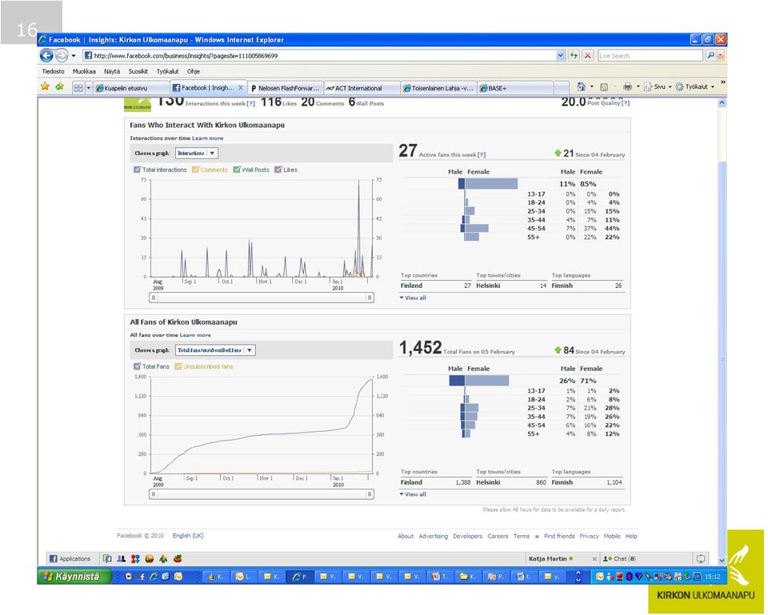Toggle the Unsubscribed fans checkbox
The image size is (768, 615).
(x=178, y=367)
